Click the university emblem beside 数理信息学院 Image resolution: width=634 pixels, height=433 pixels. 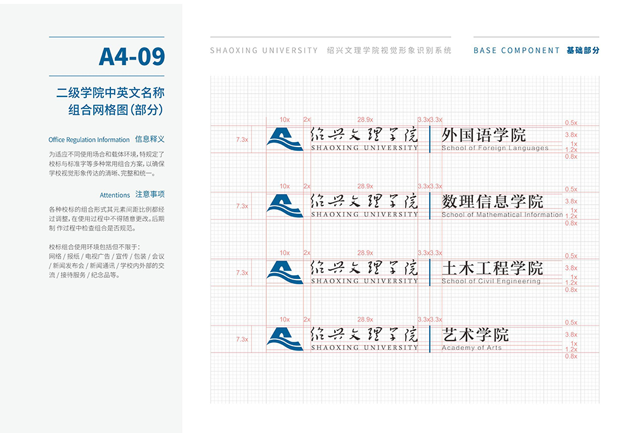pyautogui.click(x=284, y=205)
